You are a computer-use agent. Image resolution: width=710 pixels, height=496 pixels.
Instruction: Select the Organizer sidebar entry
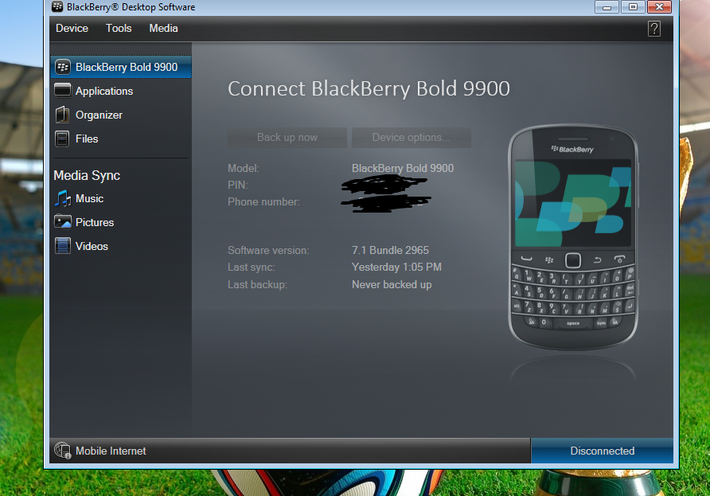coord(99,115)
